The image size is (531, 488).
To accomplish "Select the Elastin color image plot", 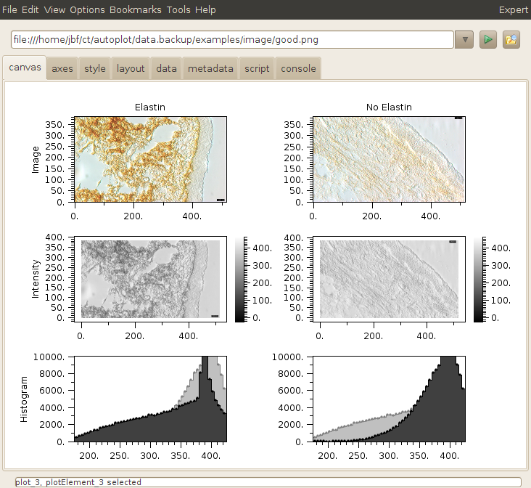I will click(149, 159).
